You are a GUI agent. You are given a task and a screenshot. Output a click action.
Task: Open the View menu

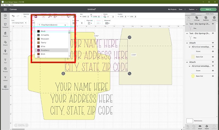[x=7, y=5]
